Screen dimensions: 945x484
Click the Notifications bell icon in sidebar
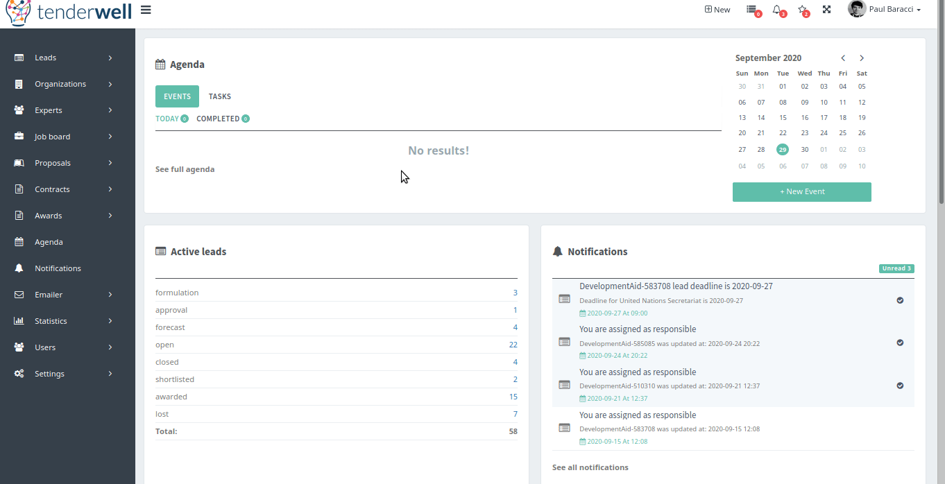tap(19, 268)
